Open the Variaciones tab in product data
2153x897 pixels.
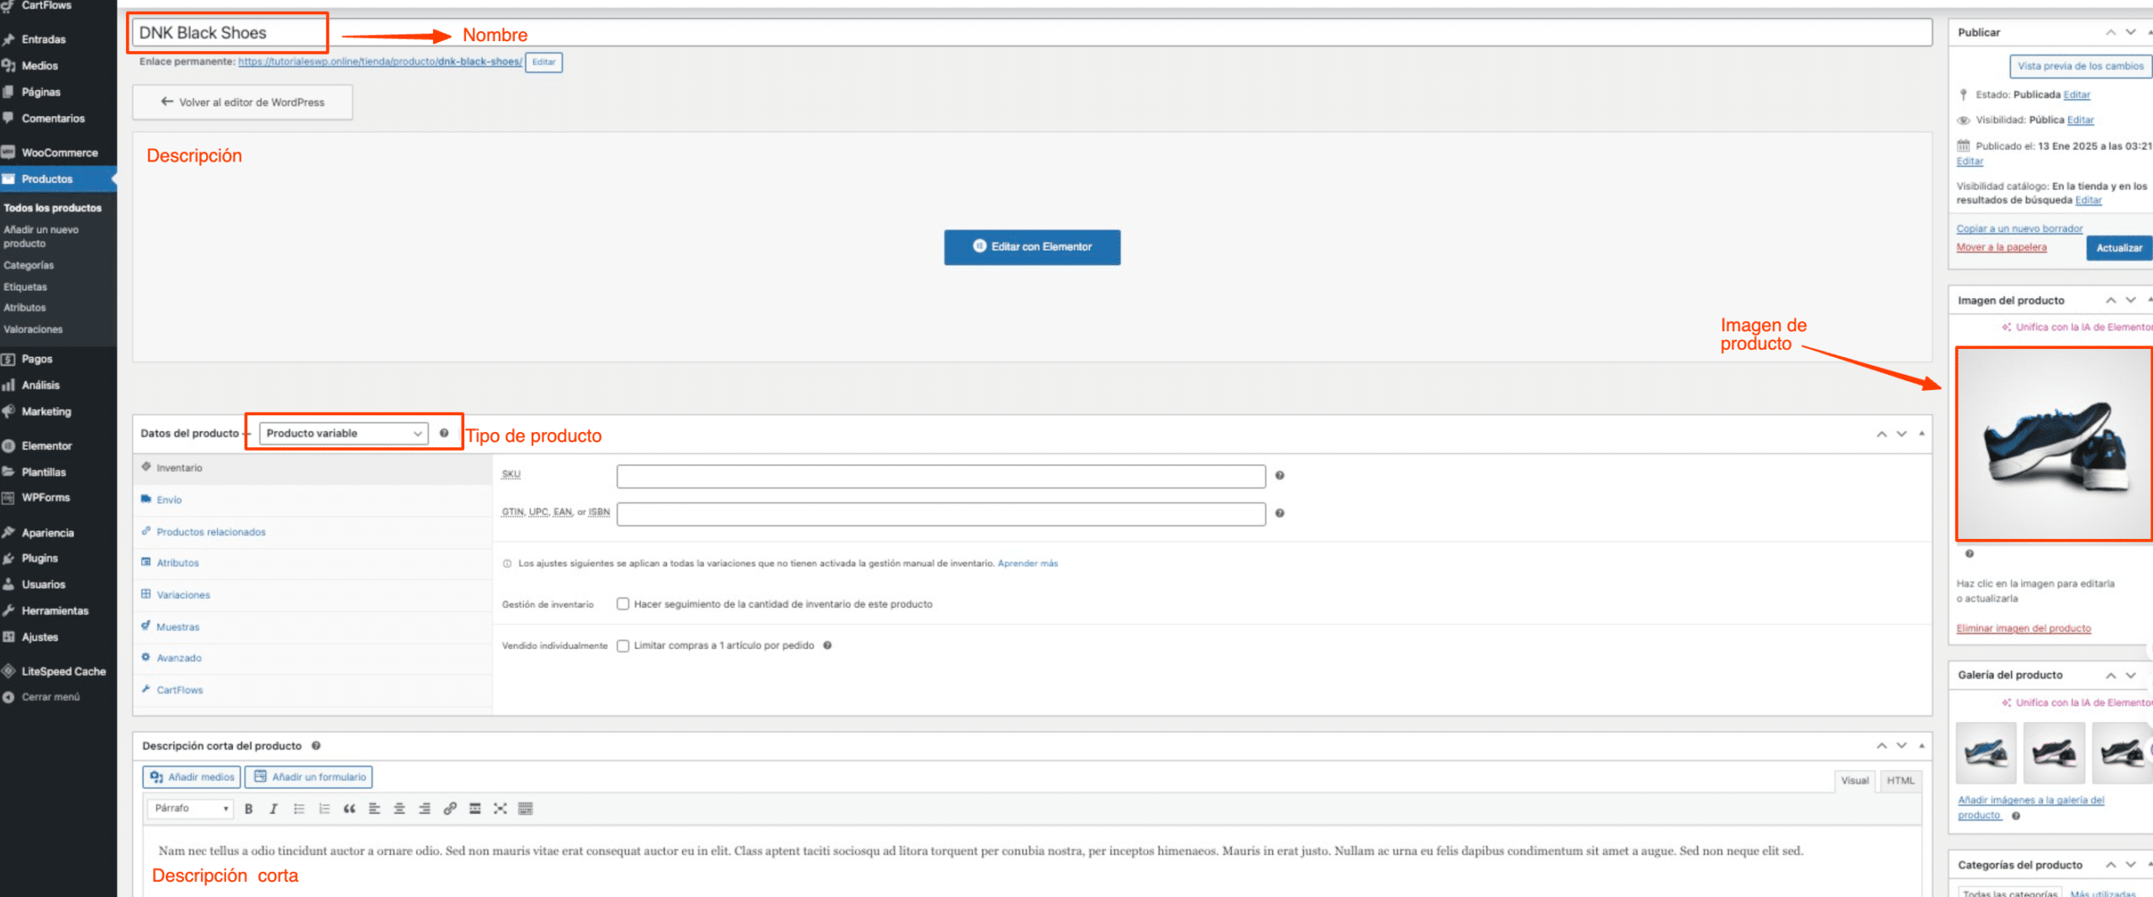pyautogui.click(x=183, y=595)
